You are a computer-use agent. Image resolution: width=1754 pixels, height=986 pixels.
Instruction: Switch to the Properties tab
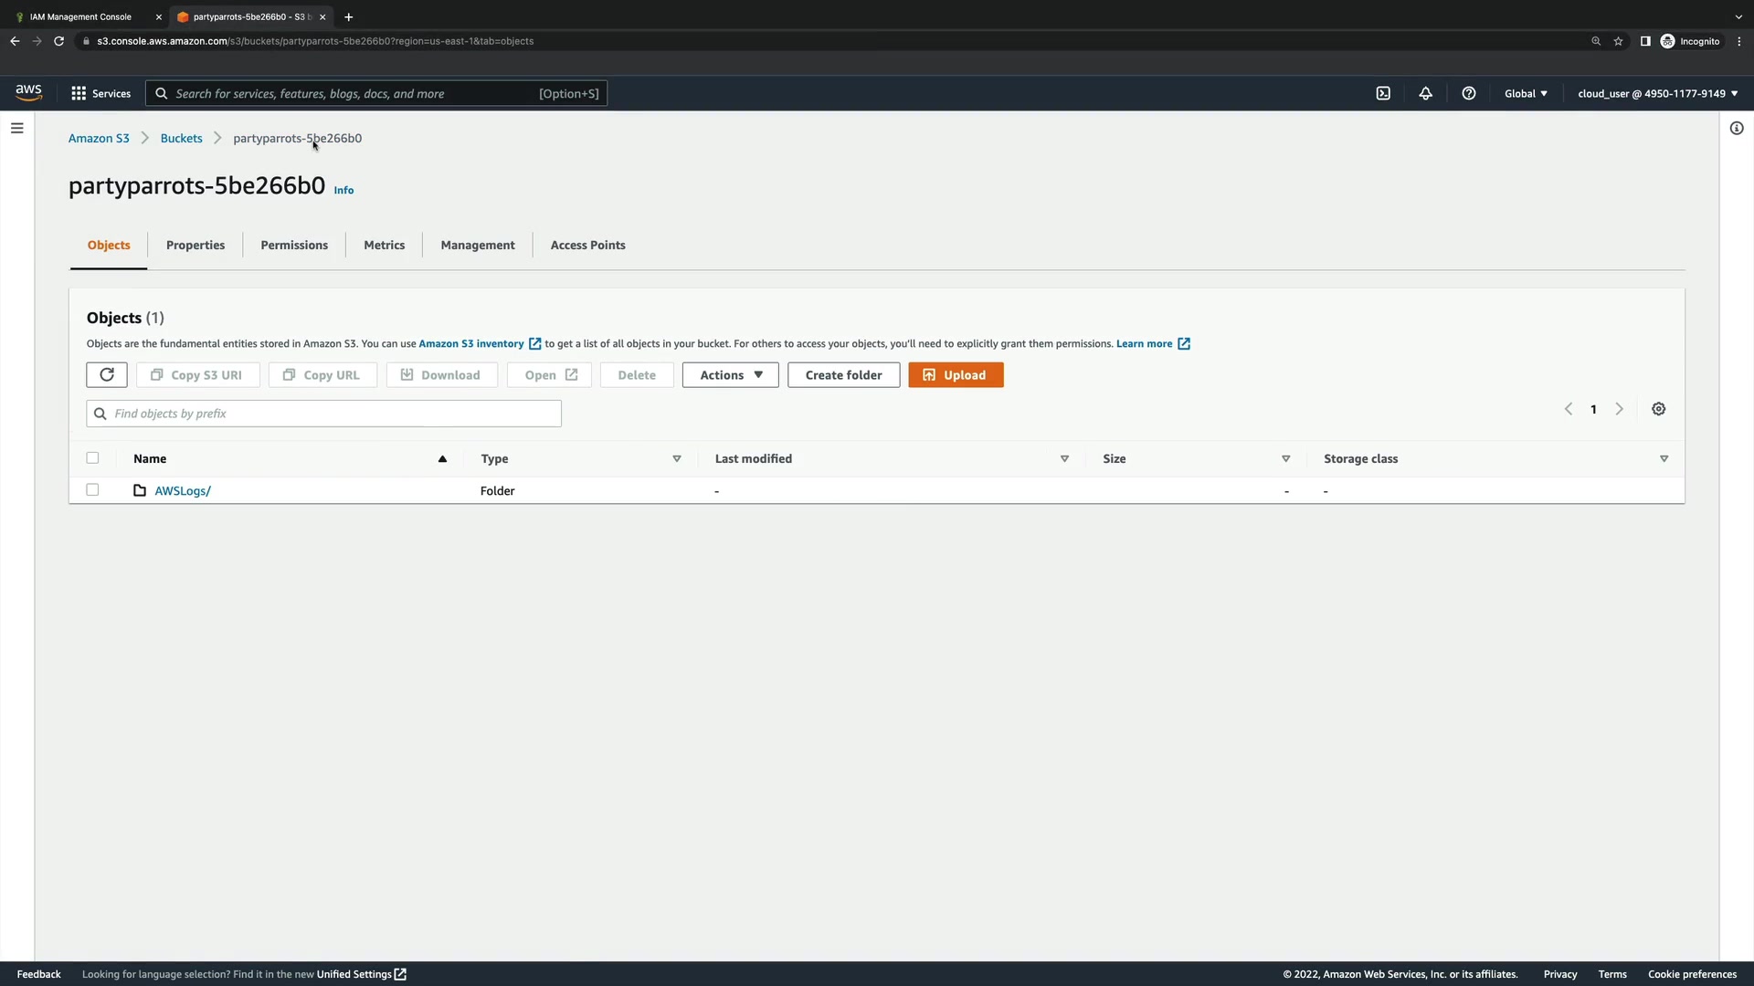pos(195,245)
